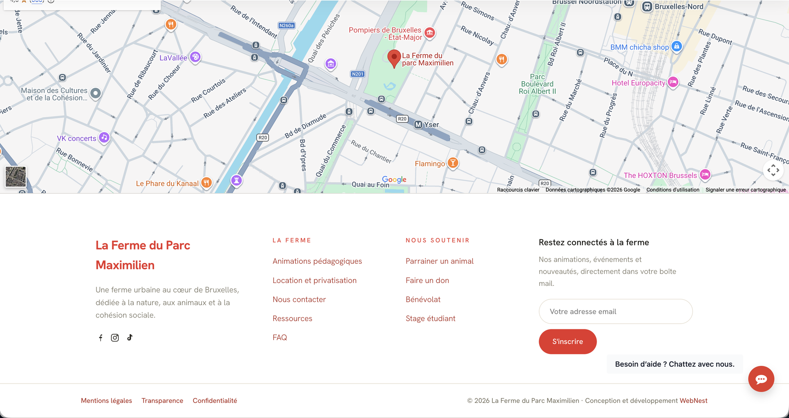Go to Nous contacter page

coord(299,299)
